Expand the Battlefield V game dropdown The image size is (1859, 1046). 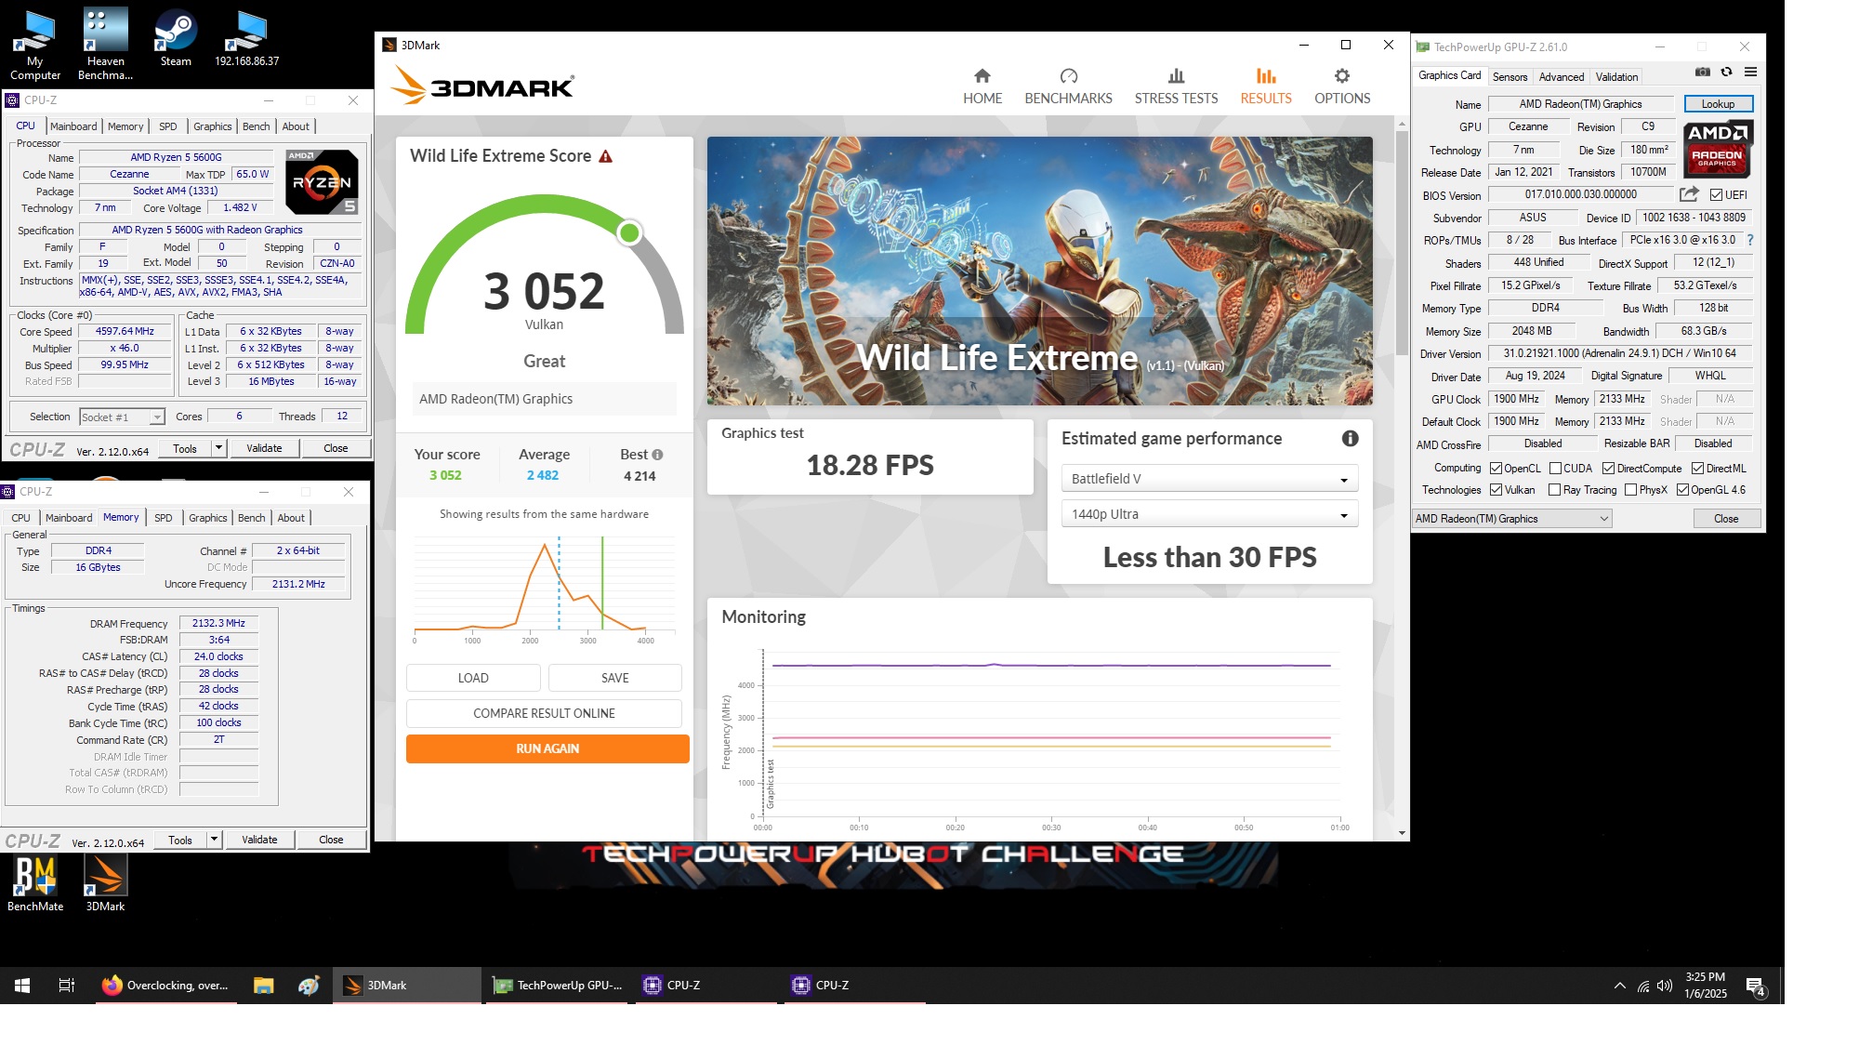pyautogui.click(x=1209, y=479)
